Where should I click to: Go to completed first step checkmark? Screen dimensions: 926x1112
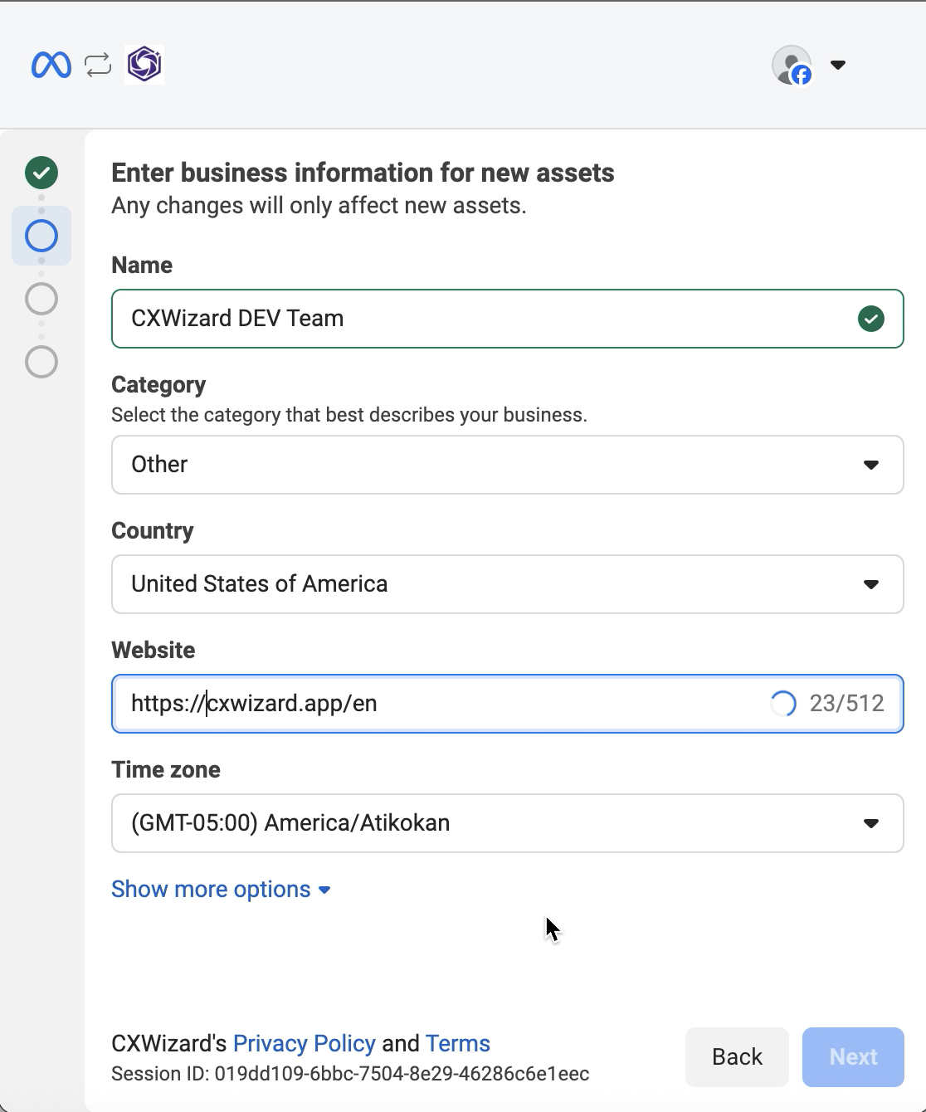coord(41,173)
